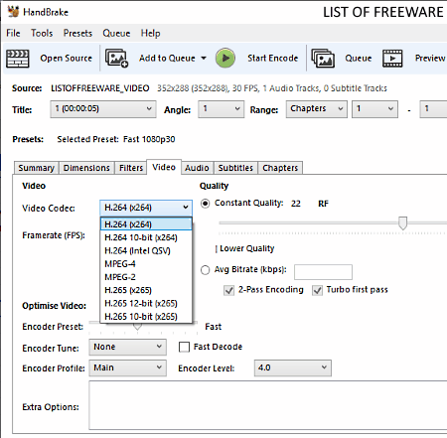Click the Open Source clapperboard icon

[18, 59]
